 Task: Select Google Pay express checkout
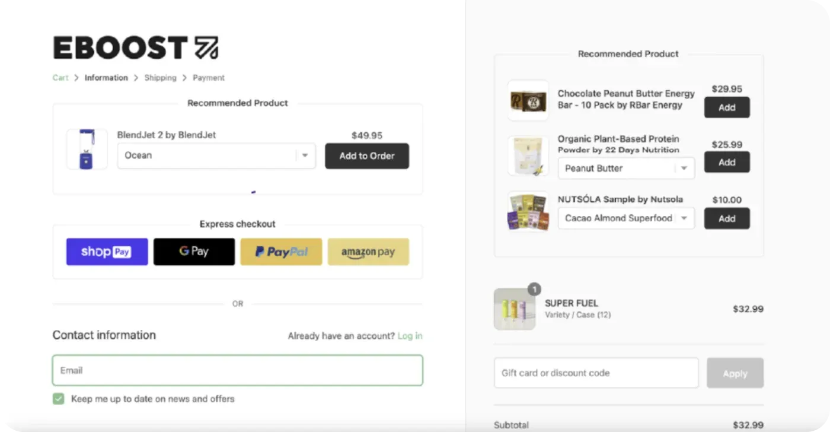click(194, 252)
